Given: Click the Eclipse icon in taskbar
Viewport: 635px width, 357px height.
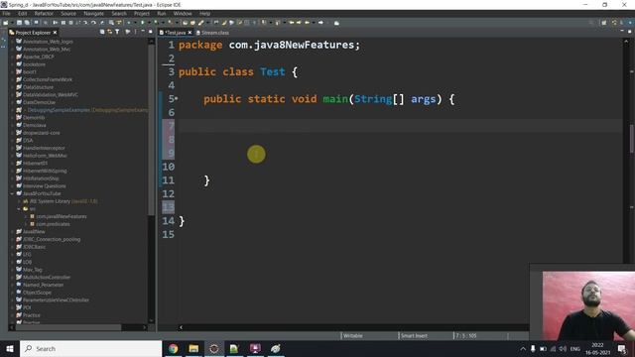Looking at the screenshot, I should pyautogui.click(x=214, y=348).
